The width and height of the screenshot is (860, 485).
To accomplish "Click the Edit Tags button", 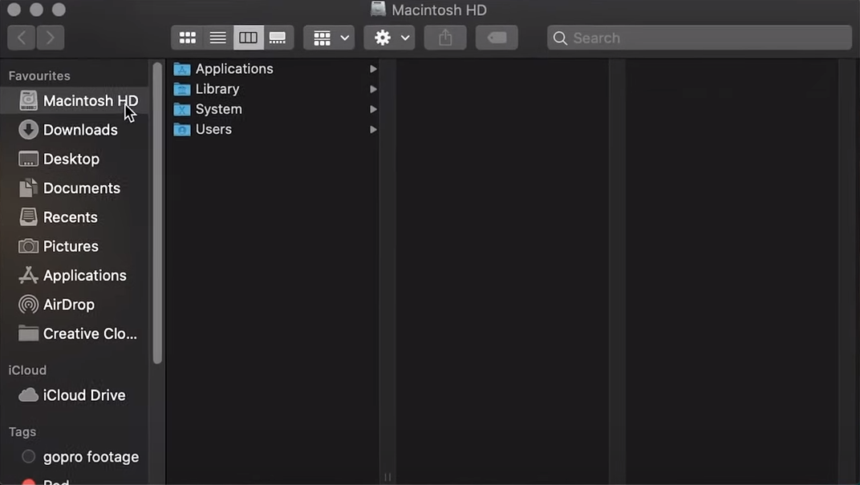I will [x=497, y=38].
